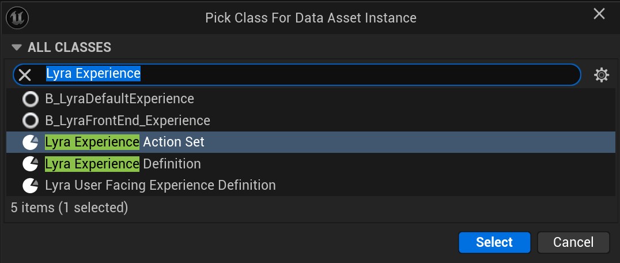Click the pie icon beside Lyra Experience Definition
Image resolution: width=620 pixels, height=263 pixels.
click(x=29, y=164)
